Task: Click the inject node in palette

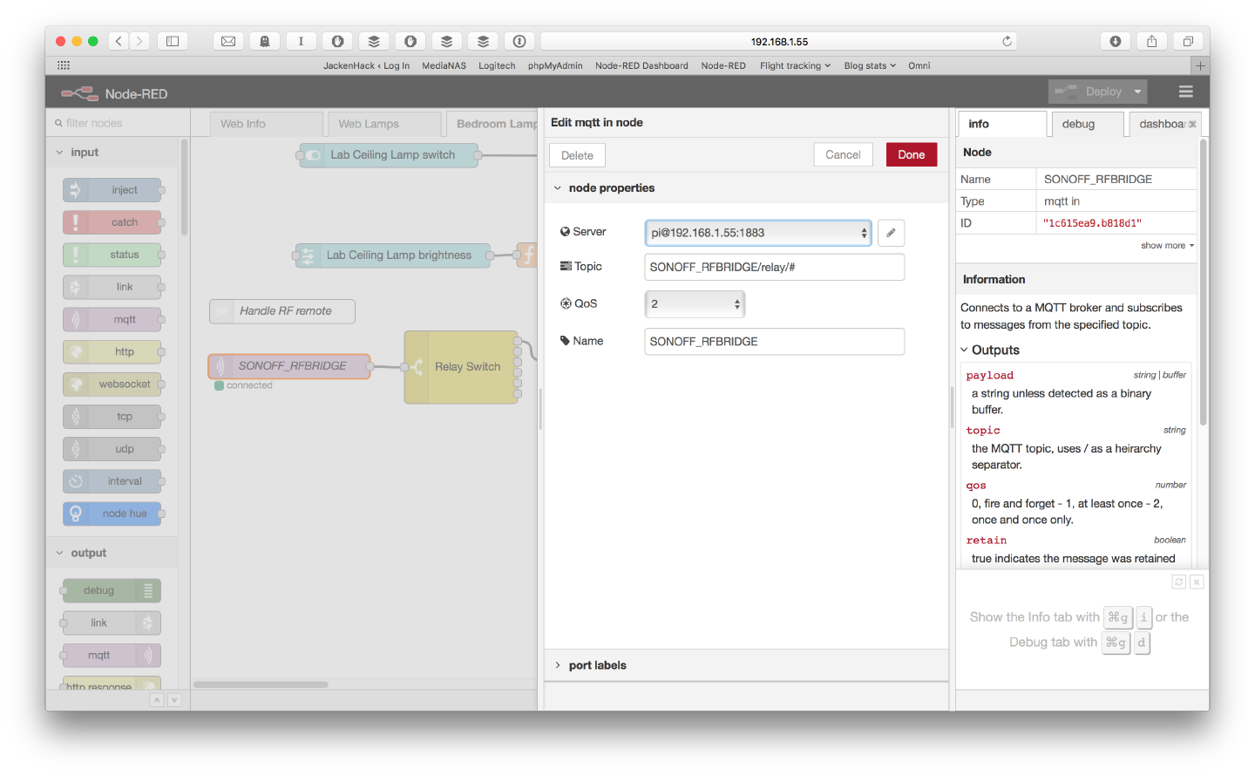Action: [112, 190]
